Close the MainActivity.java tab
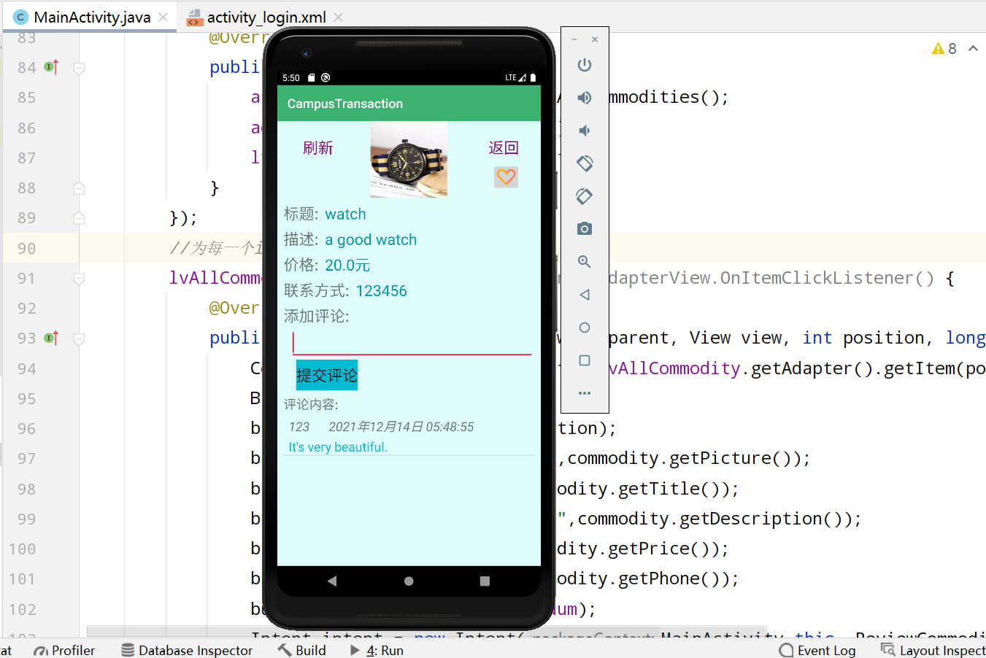Viewport: 986px width, 658px height. click(163, 18)
